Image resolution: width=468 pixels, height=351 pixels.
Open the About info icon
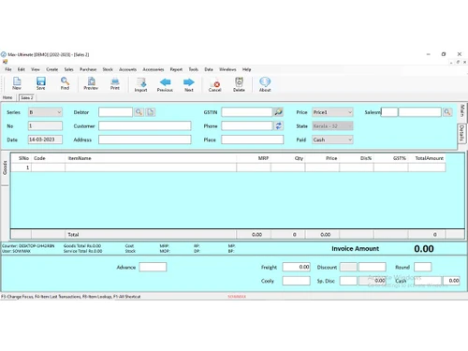(265, 84)
